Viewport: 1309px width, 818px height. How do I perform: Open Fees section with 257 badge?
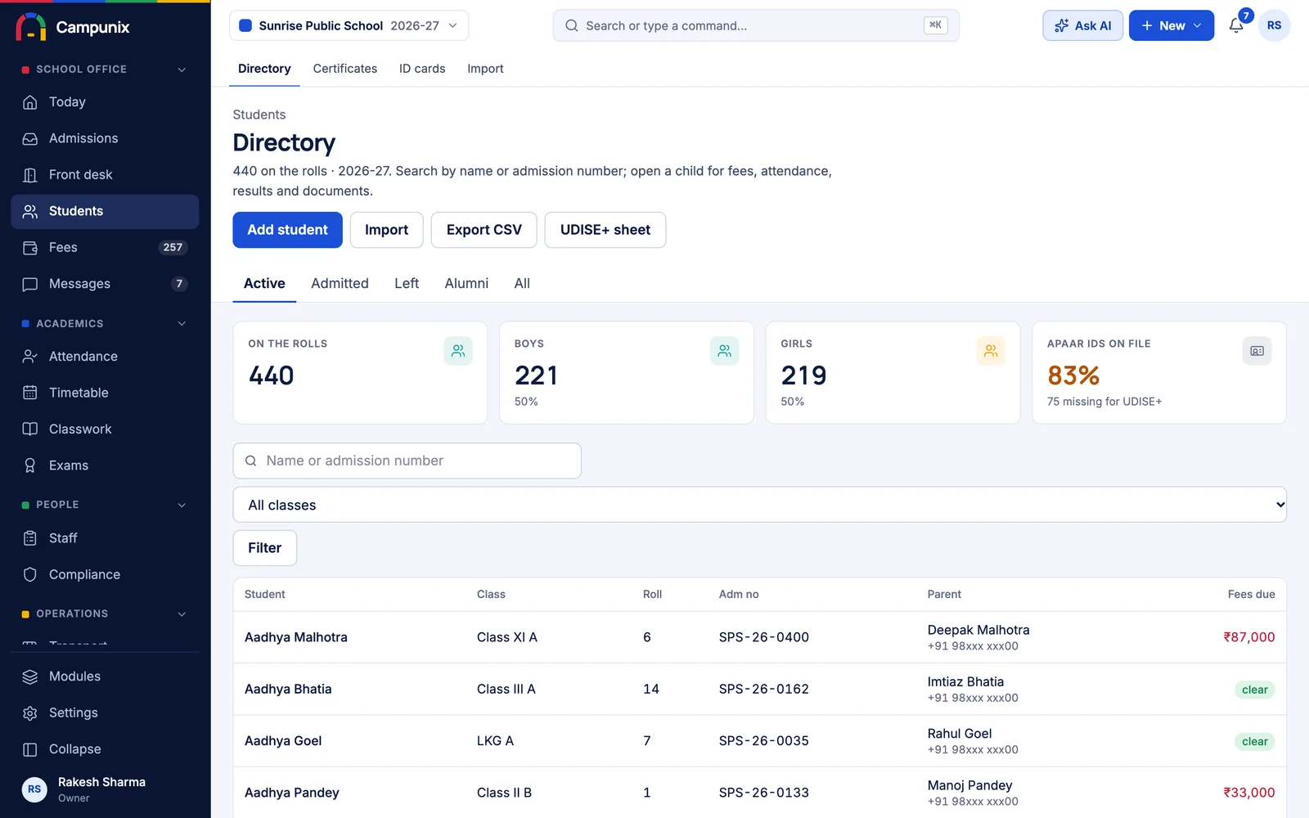(x=105, y=247)
